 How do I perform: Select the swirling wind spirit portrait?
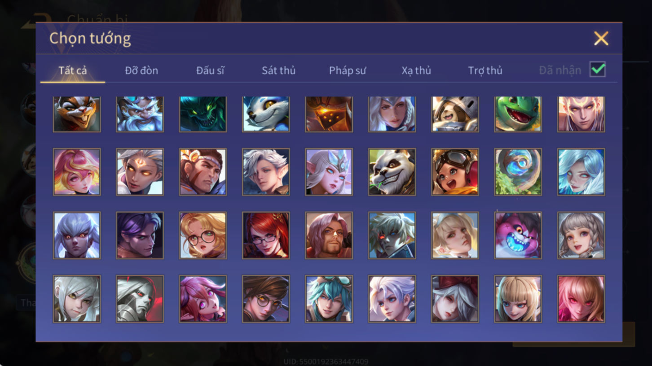[518, 172]
